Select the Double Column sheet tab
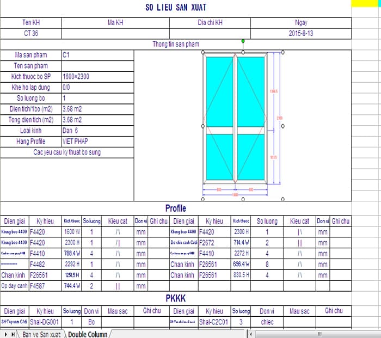The image size is (381, 338). (87, 334)
